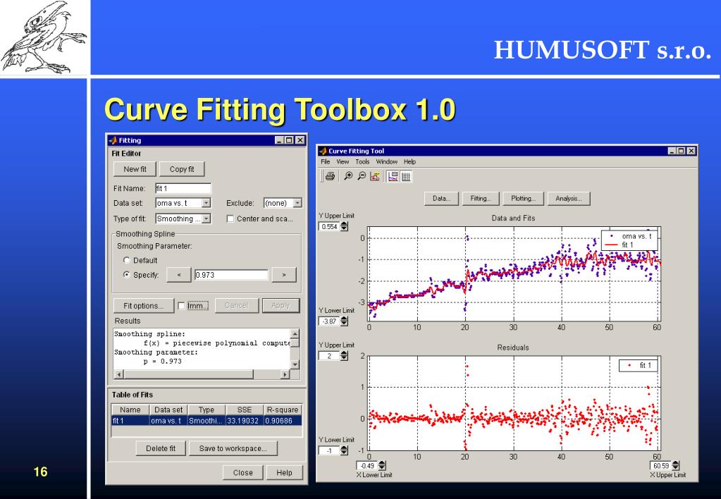Click the X Upper Limit 60.59 field

point(661,466)
